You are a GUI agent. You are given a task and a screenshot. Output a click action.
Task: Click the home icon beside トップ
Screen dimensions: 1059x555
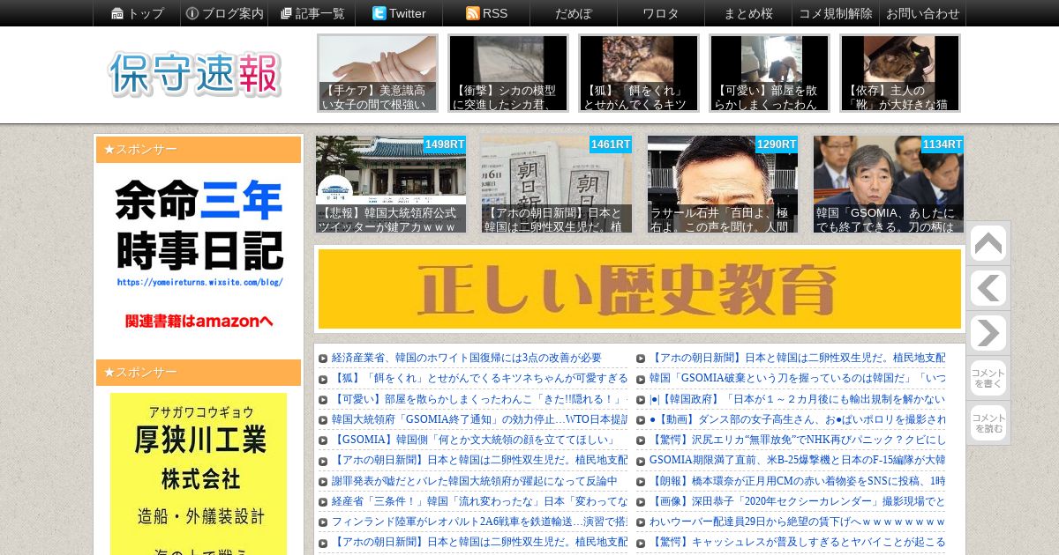point(117,13)
